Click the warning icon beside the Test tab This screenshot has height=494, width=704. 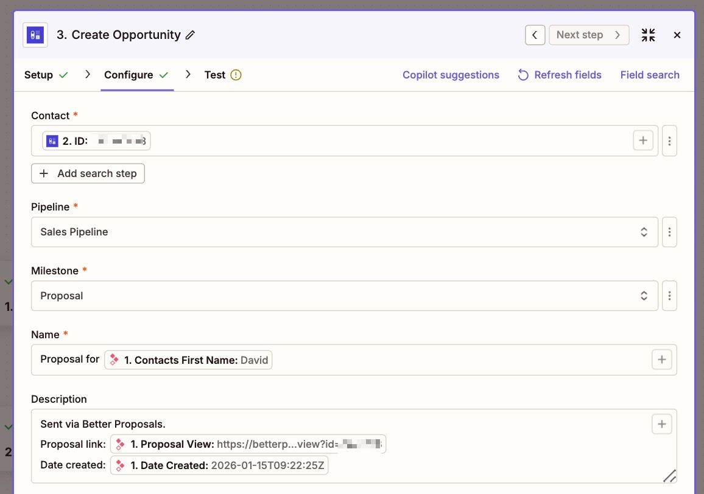click(236, 74)
